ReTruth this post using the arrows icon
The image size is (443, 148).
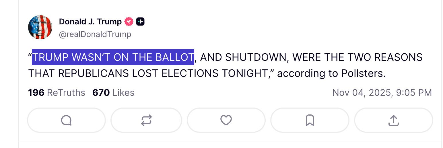146,120
